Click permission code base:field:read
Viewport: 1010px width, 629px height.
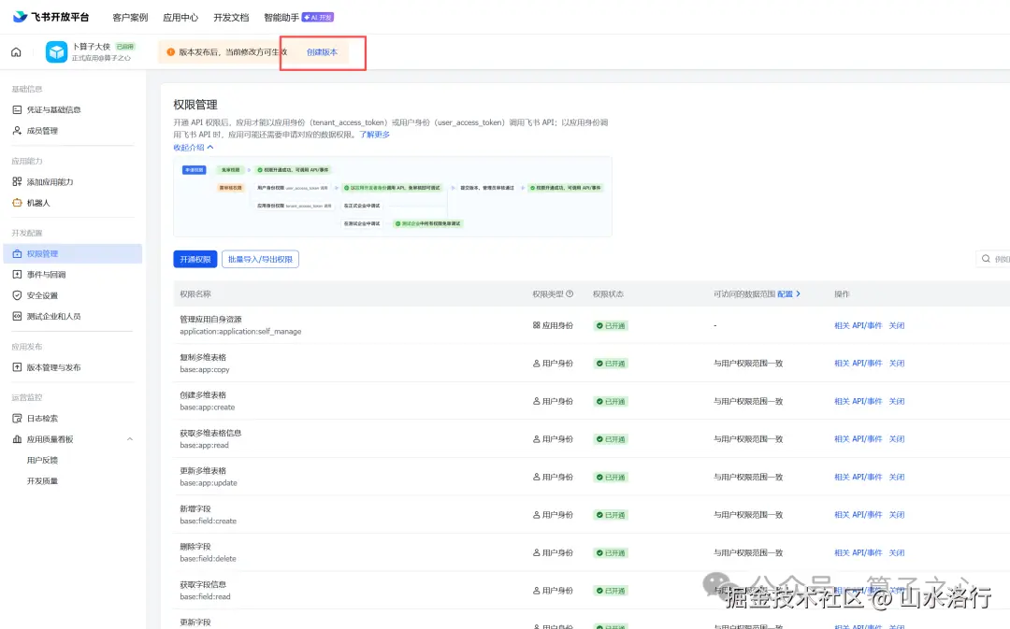(205, 597)
